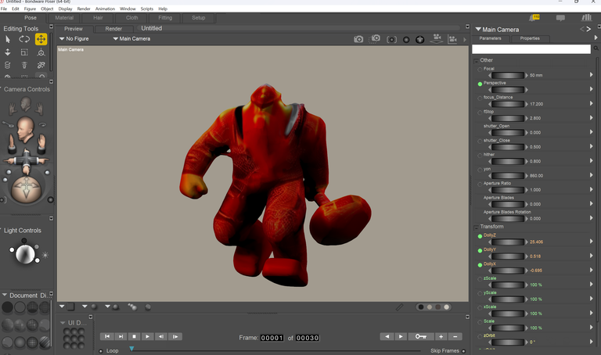
Task: Click the Render camera icon in viewport toolbar
Action: coord(358,39)
